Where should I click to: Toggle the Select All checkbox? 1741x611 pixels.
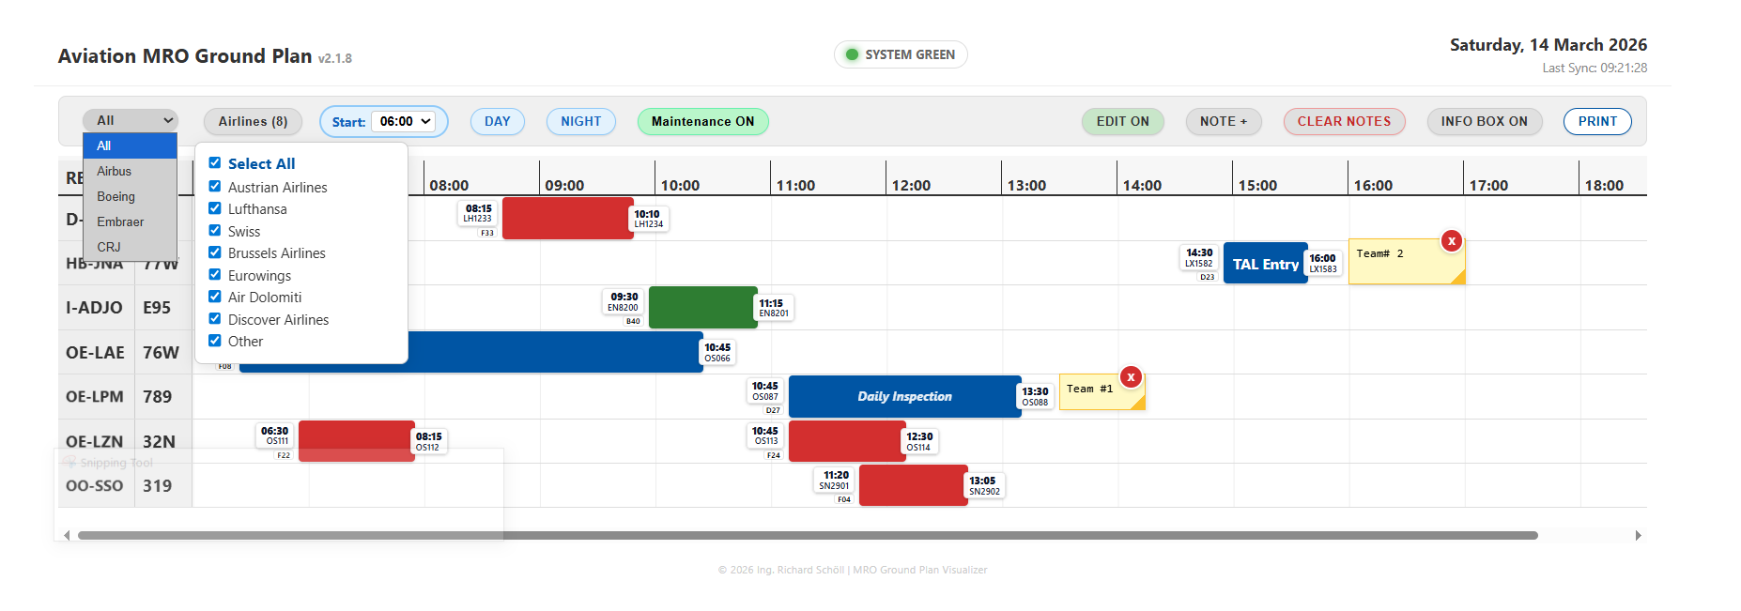coord(215,162)
